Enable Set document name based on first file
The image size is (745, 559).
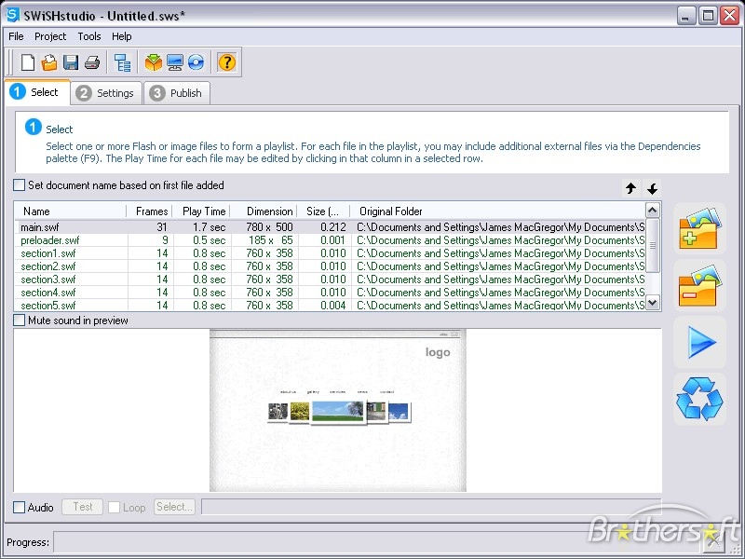click(x=19, y=184)
